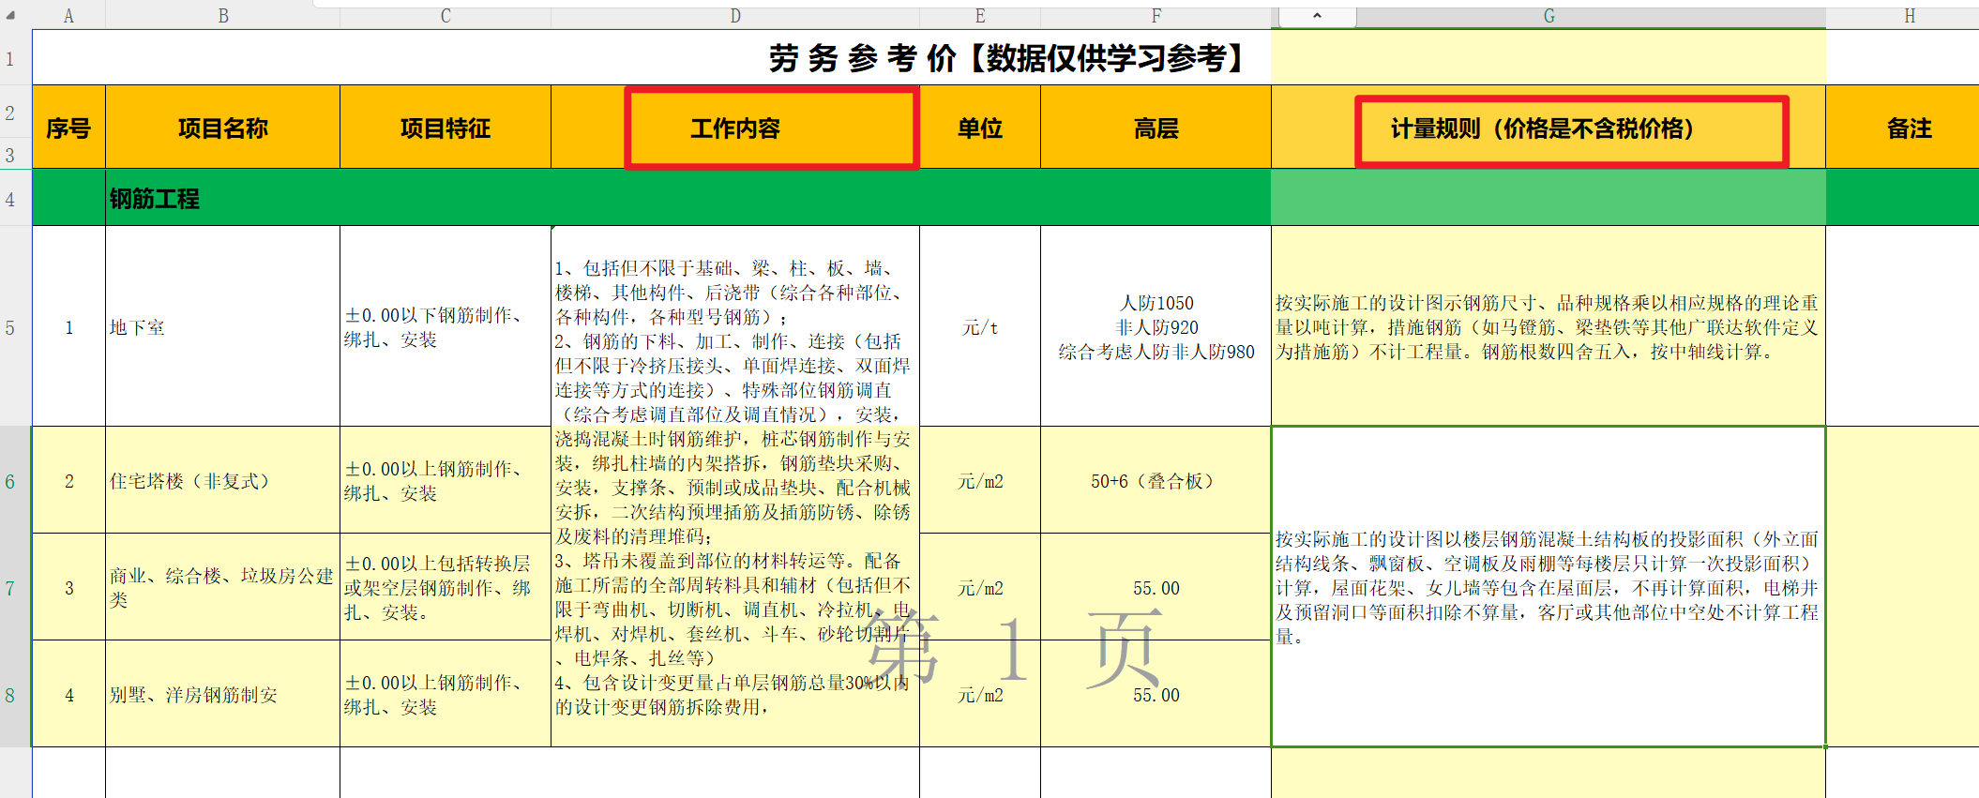Screen dimensions: 1979x798
Task: Click the rule cell about 投影面积
Action: click(x=1548, y=587)
